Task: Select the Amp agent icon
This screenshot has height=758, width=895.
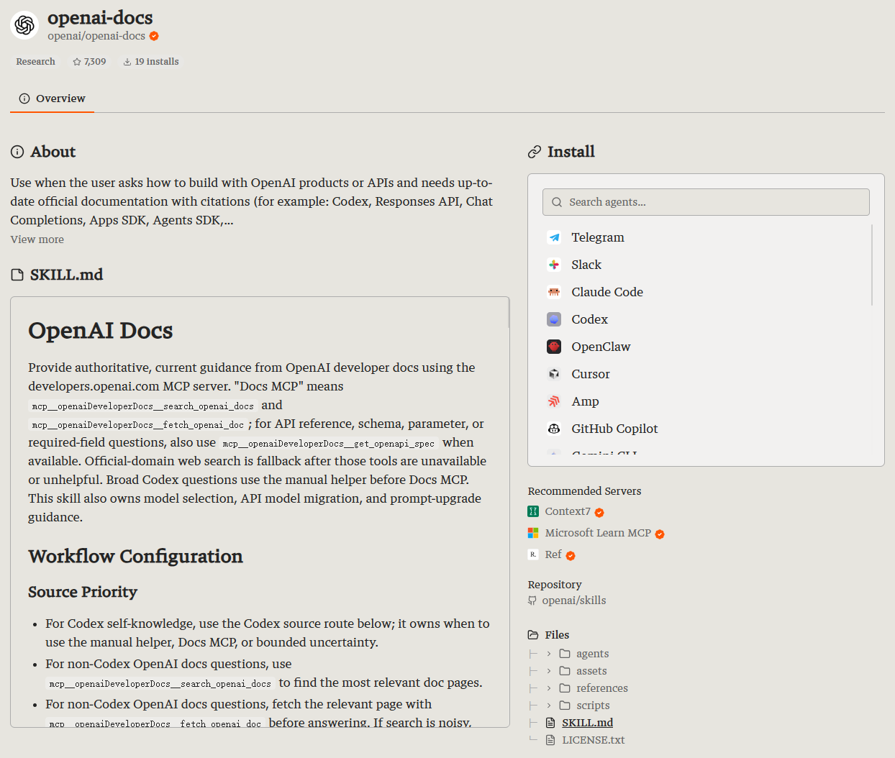Action: coord(554,401)
